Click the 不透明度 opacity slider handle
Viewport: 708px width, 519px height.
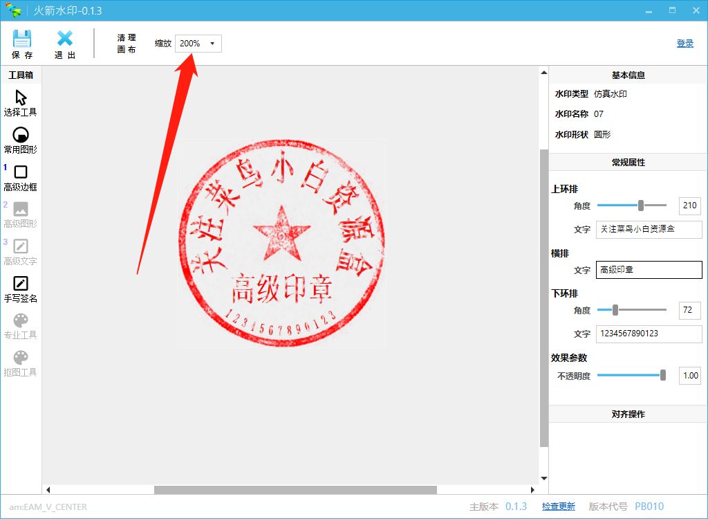click(663, 375)
